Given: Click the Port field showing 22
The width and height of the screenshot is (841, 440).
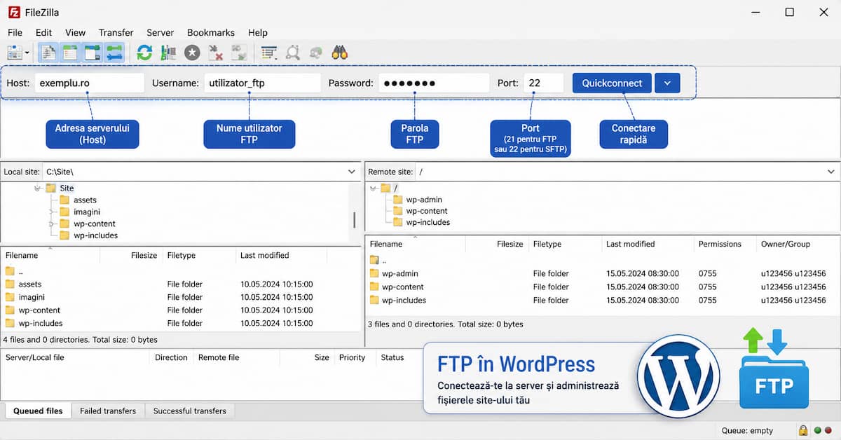Looking at the screenshot, I should click(x=543, y=83).
